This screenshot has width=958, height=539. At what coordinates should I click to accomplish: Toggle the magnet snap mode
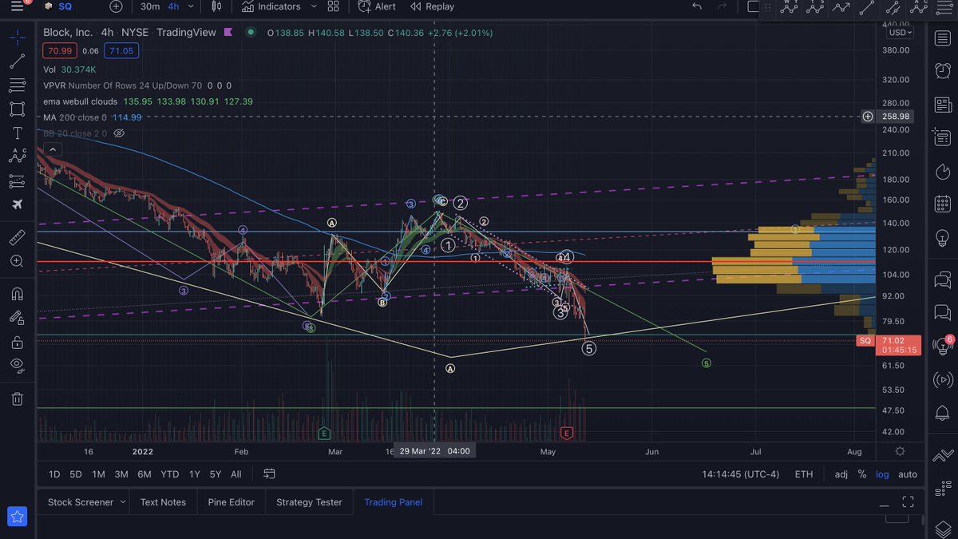point(17,294)
